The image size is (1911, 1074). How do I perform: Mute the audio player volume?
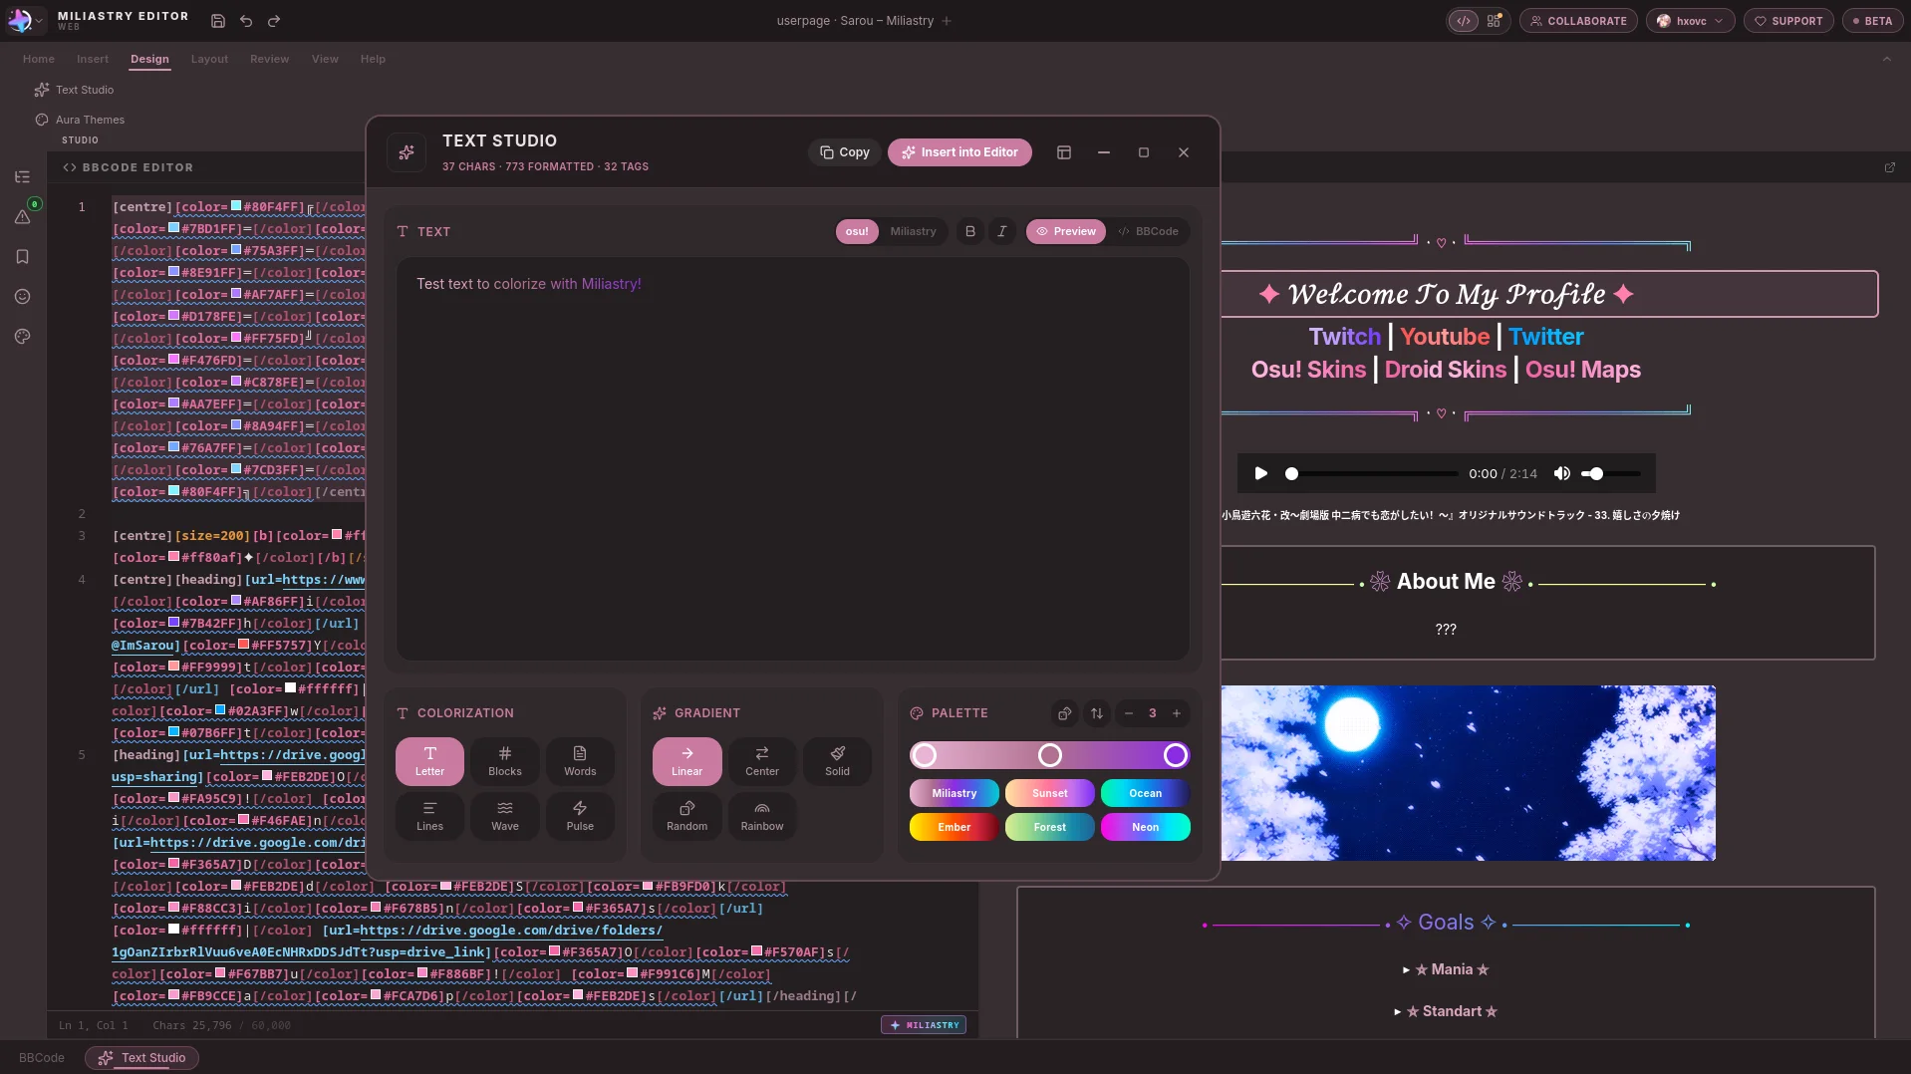(1562, 474)
